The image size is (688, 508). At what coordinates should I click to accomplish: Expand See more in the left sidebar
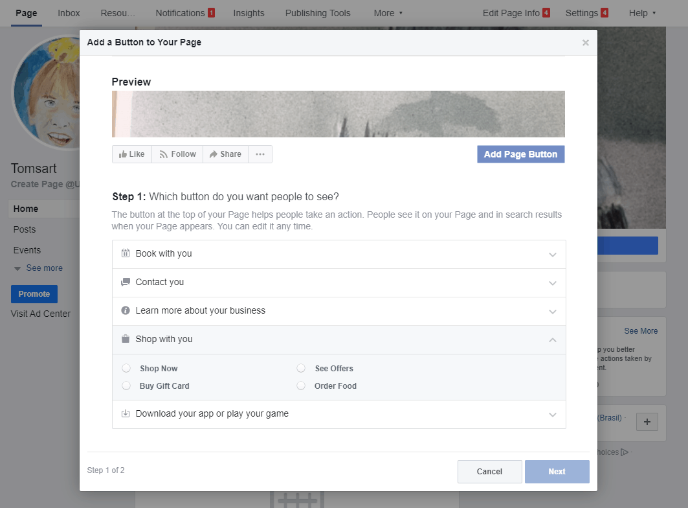(x=39, y=268)
